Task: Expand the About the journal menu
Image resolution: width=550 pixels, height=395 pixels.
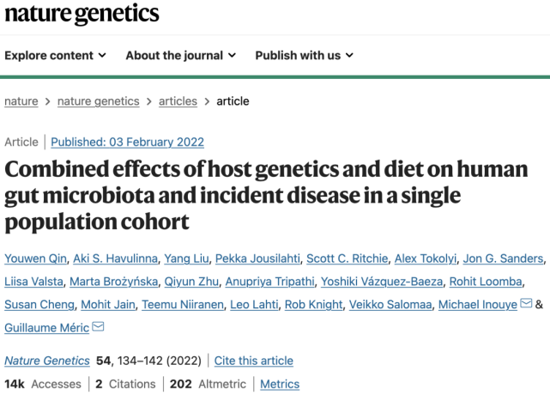Action: click(181, 56)
